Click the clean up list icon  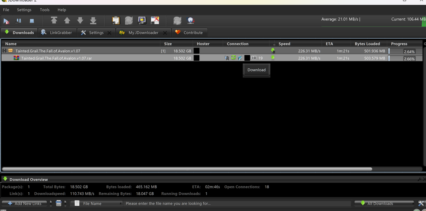tap(58, 203)
